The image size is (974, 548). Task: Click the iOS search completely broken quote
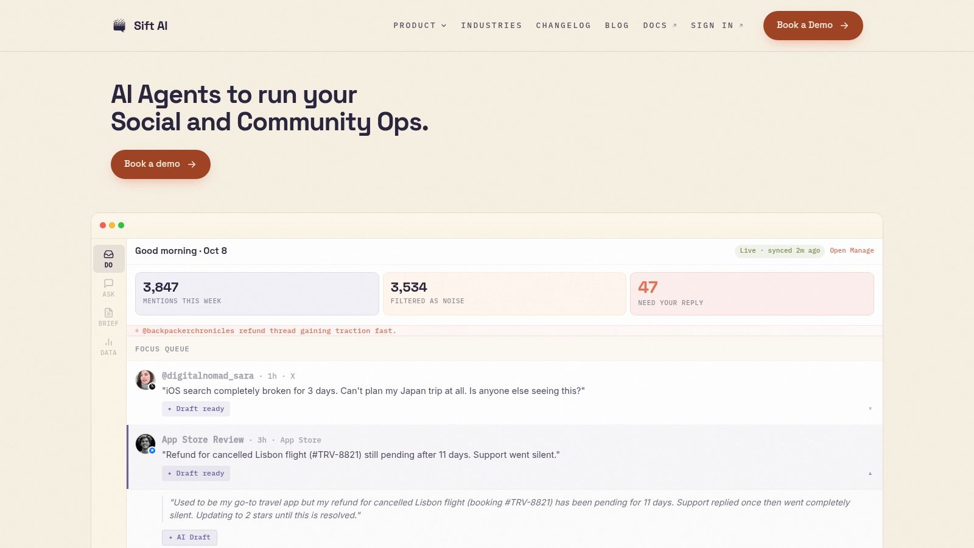373,391
